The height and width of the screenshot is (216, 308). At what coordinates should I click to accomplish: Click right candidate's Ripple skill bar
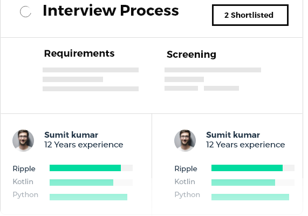(x=253, y=168)
